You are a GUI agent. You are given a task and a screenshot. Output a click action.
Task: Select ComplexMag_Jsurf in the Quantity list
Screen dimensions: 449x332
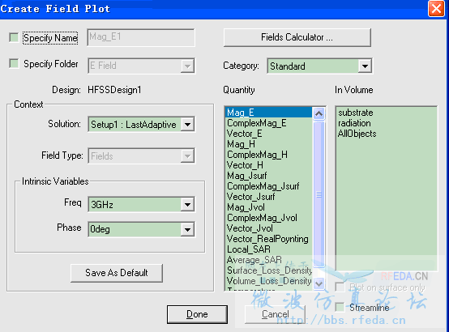pos(263,186)
